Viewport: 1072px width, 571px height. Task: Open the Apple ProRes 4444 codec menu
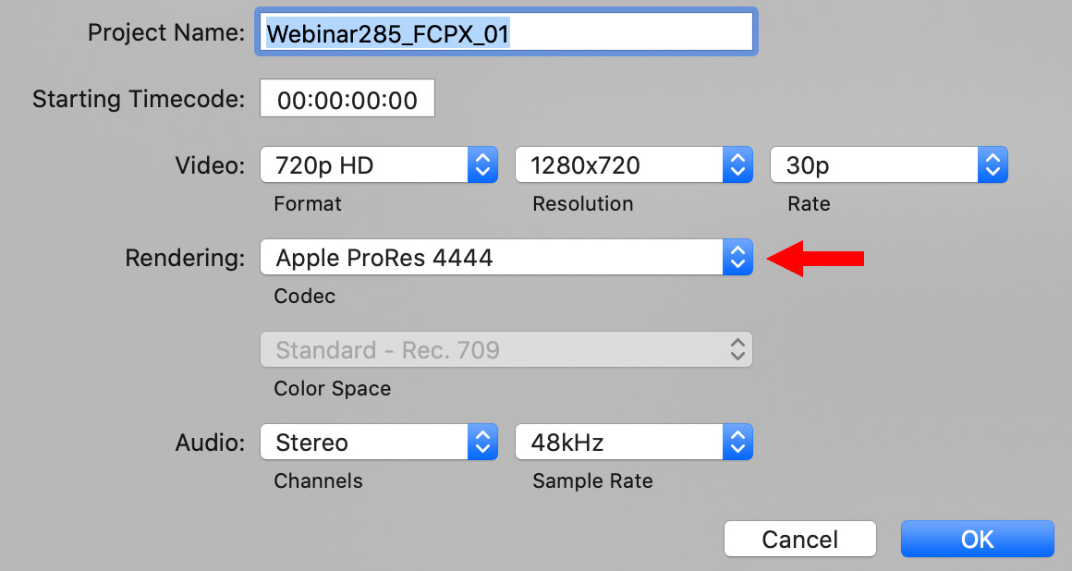click(506, 257)
